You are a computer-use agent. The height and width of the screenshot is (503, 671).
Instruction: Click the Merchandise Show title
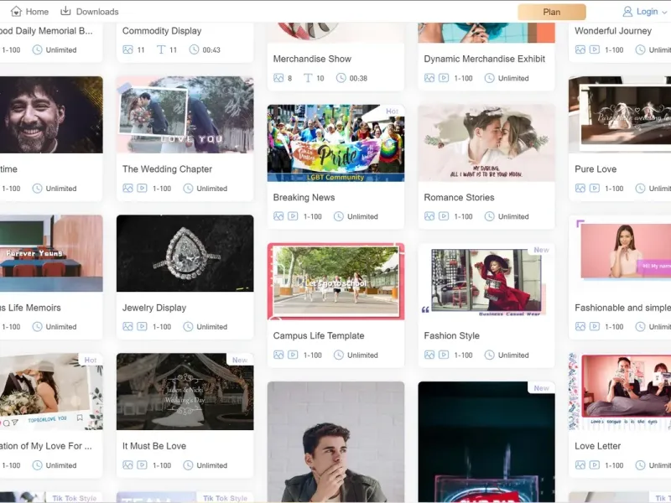coord(312,59)
